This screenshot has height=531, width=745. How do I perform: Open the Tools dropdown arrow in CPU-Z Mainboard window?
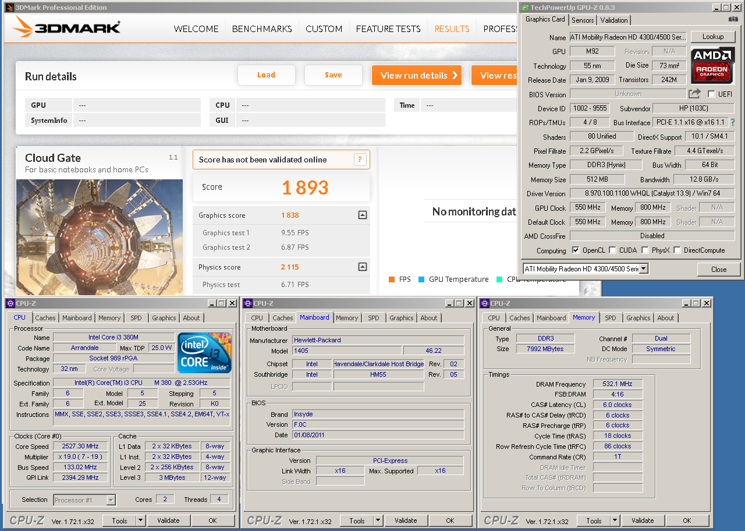point(378,521)
